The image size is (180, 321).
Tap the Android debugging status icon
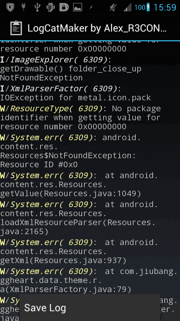click(51, 8)
